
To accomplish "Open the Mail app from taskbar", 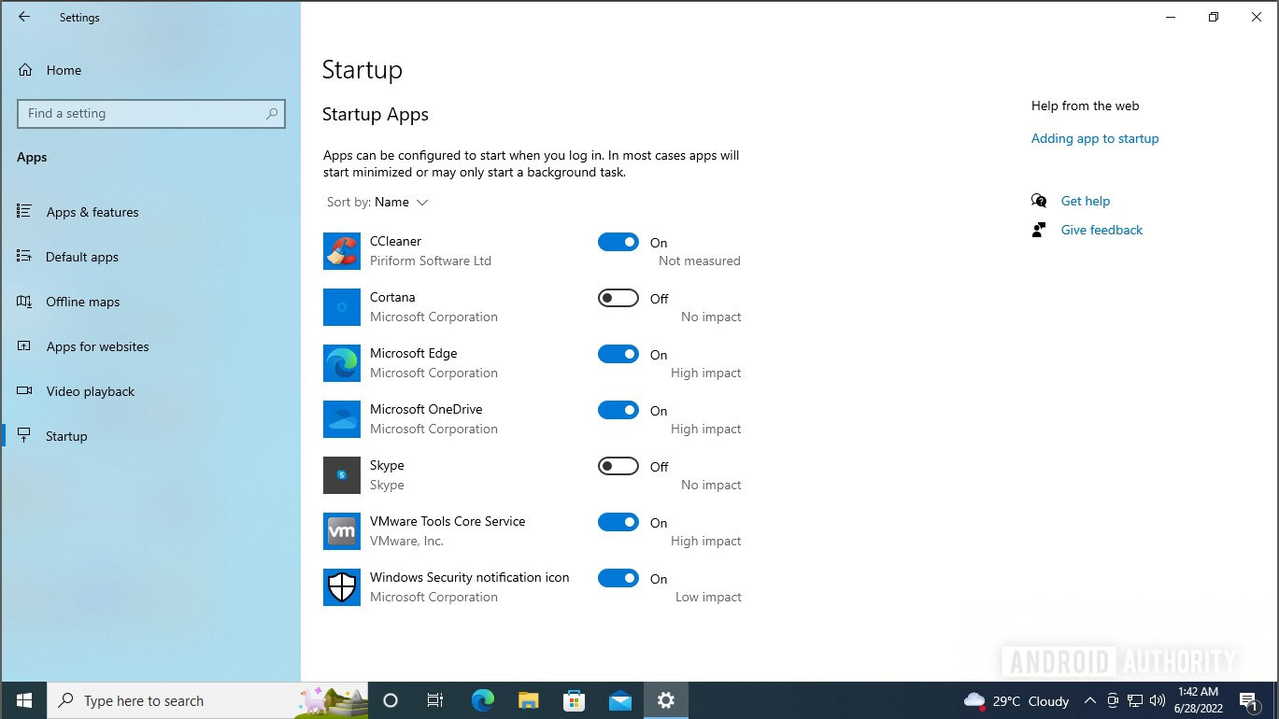I will pos(619,700).
